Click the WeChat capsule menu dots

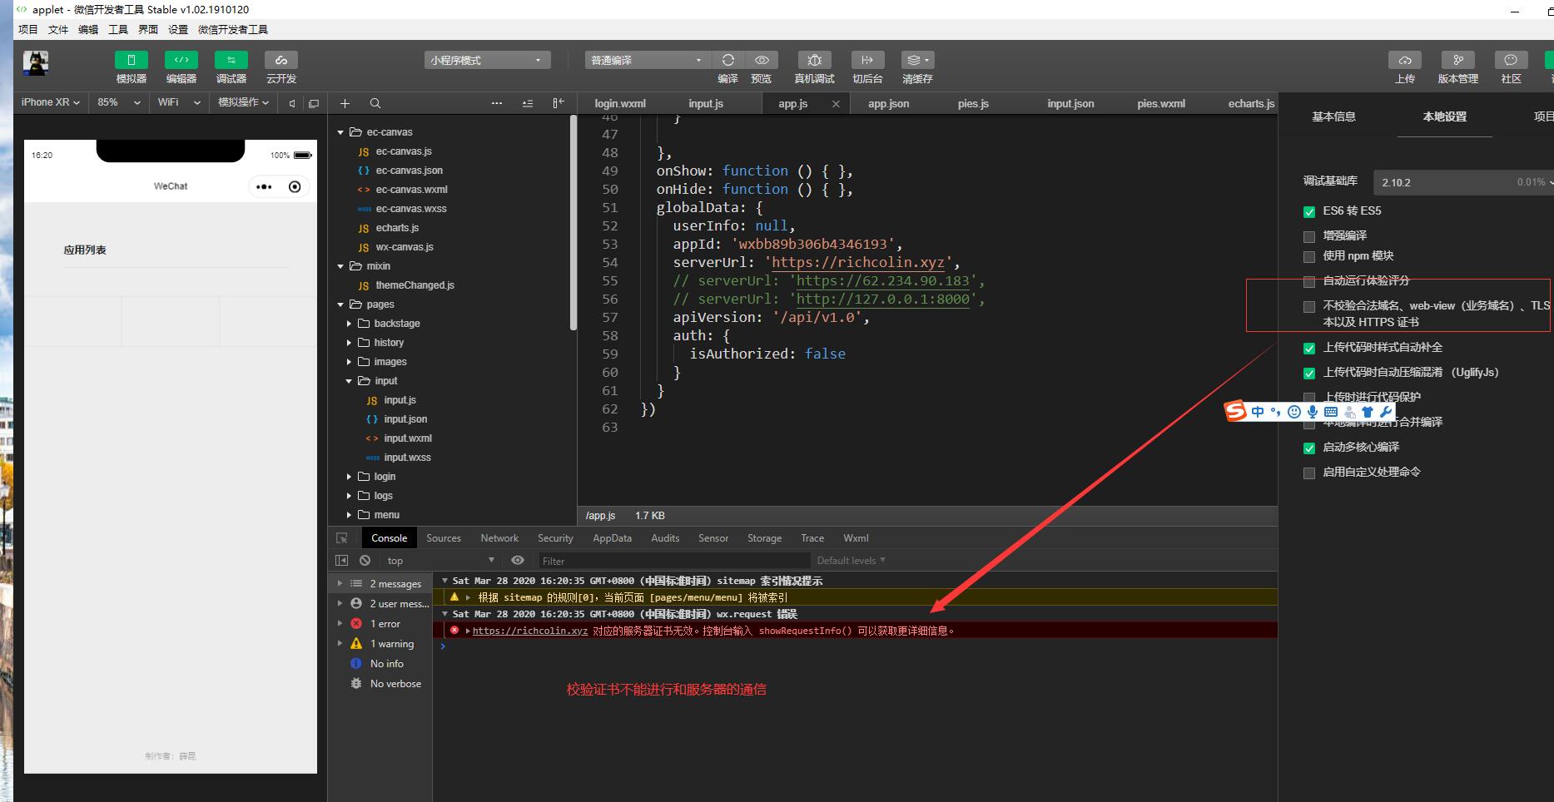264,186
